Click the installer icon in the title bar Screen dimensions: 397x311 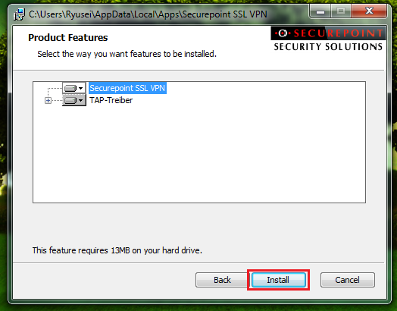pos(19,14)
